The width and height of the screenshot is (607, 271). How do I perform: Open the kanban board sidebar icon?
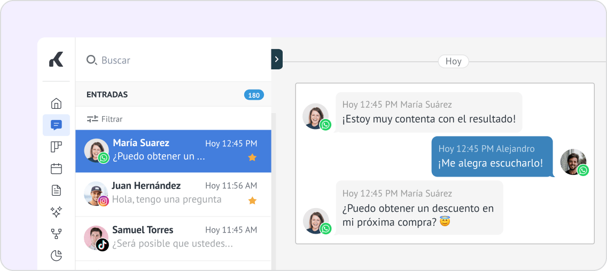click(x=56, y=147)
